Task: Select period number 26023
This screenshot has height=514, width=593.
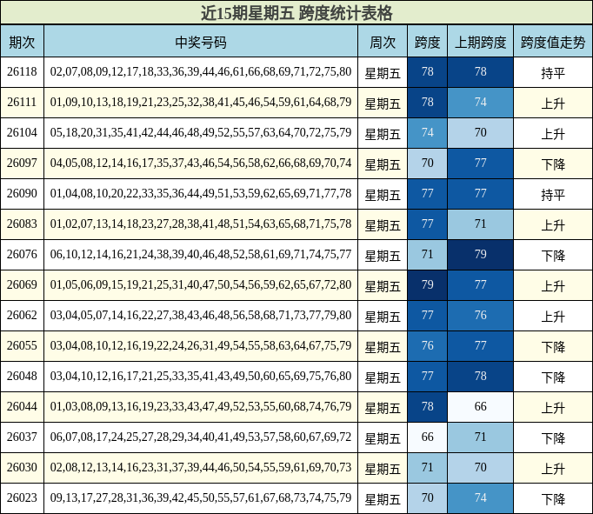Action: (22, 497)
